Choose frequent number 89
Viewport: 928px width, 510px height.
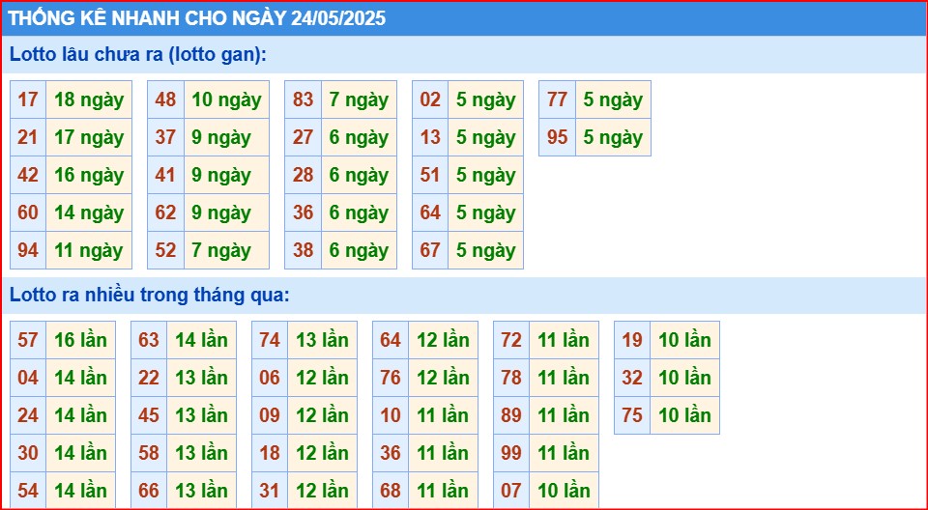511,415
